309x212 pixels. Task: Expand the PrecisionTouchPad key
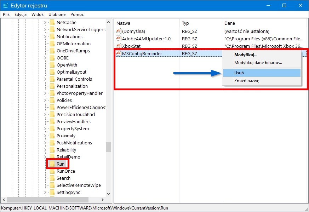pyautogui.click(x=45, y=114)
